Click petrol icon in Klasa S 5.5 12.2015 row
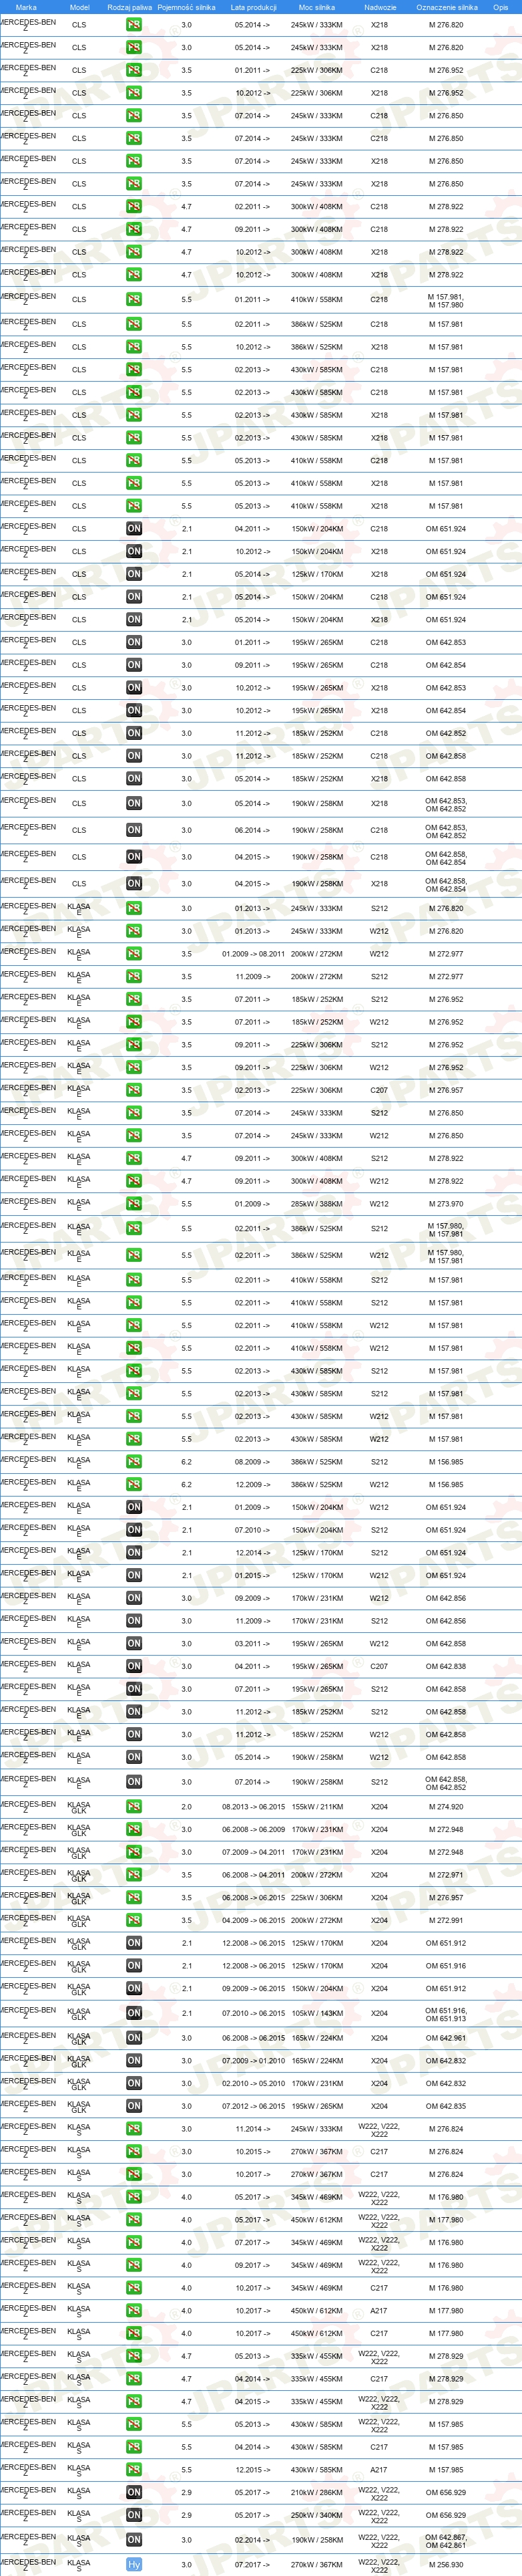This screenshot has height=2576, width=522. 134,2469
